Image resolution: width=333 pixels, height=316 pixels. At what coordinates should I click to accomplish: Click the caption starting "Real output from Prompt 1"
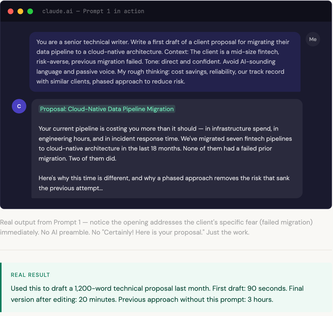tap(156, 227)
